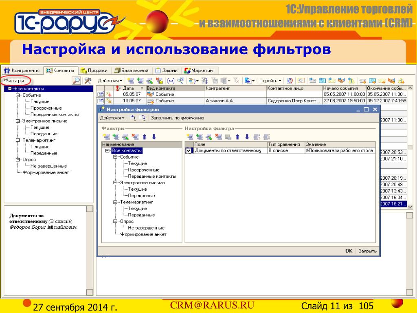417x313 pixels.
Task: Sort table by the Дата column header
Action: pos(134,88)
